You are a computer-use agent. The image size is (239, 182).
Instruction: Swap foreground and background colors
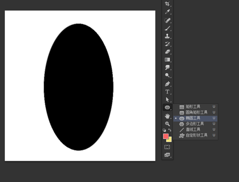tap(170, 130)
